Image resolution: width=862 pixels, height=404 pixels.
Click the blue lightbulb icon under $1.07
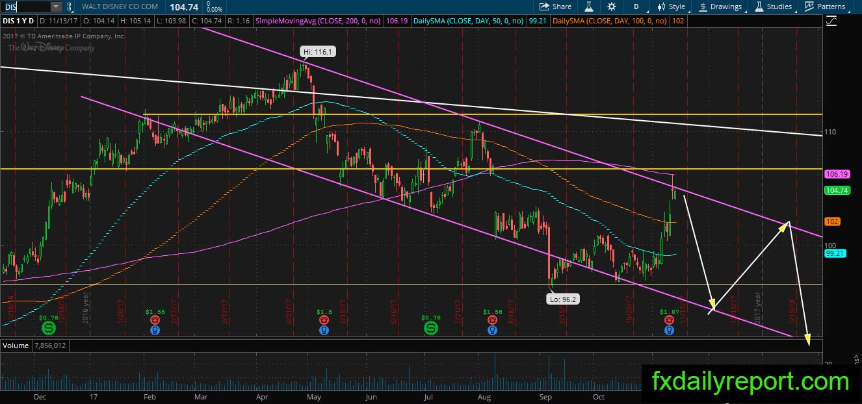click(x=669, y=330)
